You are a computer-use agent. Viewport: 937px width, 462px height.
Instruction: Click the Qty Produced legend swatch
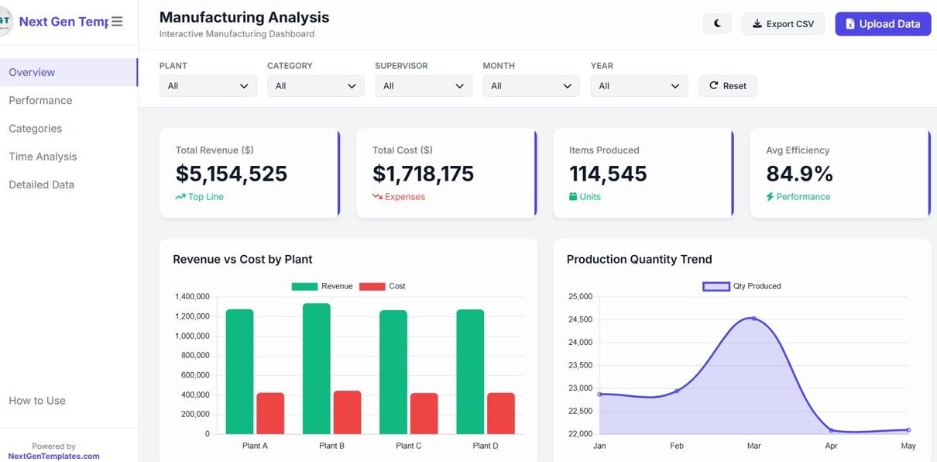pos(716,287)
